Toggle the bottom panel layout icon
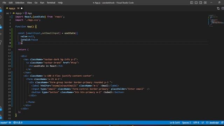This screenshot has height=126, width=224. 196,2
